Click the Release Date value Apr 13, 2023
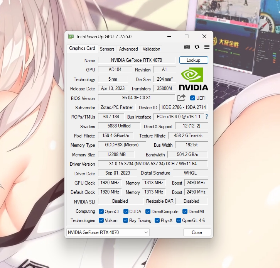The height and width of the screenshot is (268, 280). [x=113, y=88]
